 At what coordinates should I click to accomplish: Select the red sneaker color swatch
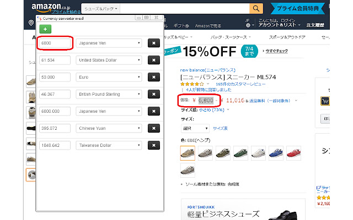pyautogui.click(x=293, y=153)
